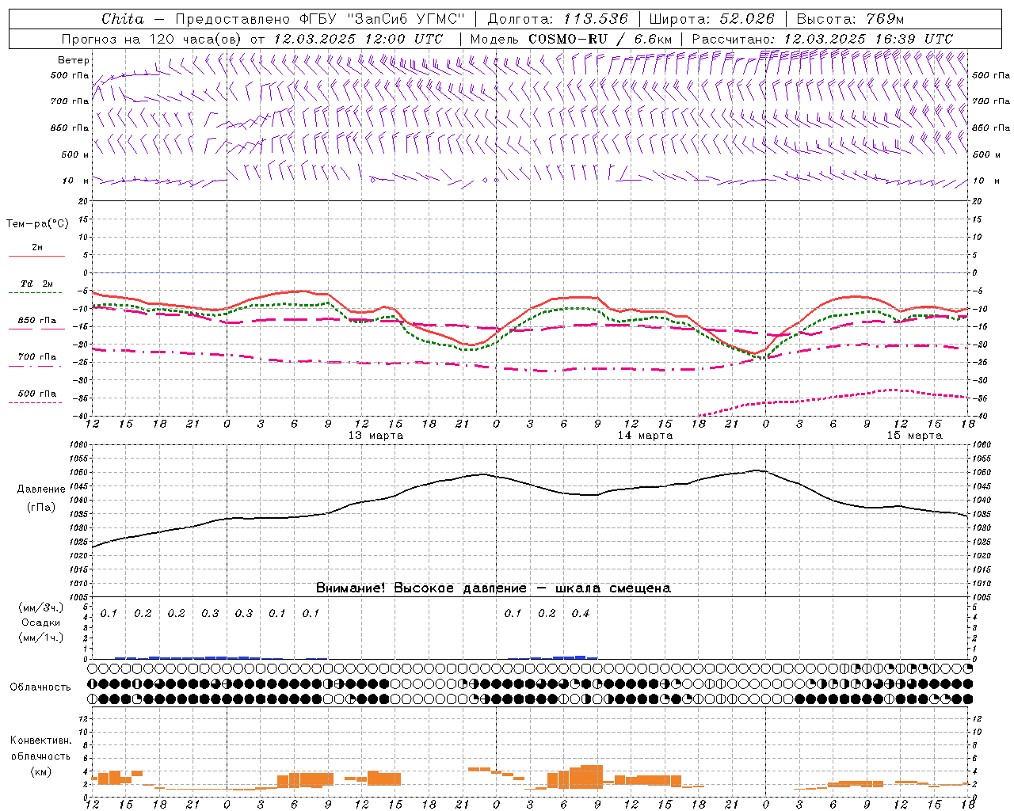The image size is (1014, 811).
Task: Click the "850 гПа" temperature legend entry
Action: [37, 321]
